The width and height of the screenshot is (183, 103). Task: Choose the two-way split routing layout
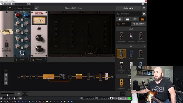point(6,75)
